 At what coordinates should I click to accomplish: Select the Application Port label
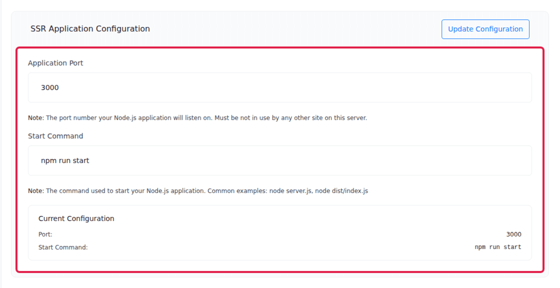(x=56, y=63)
